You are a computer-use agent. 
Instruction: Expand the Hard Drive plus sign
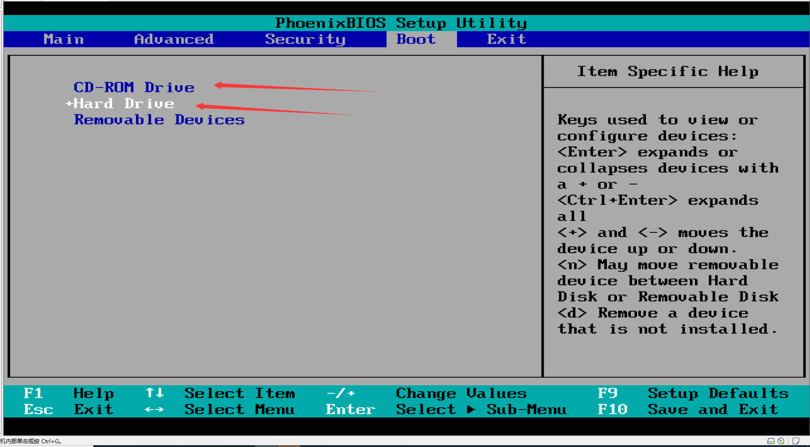tap(69, 104)
